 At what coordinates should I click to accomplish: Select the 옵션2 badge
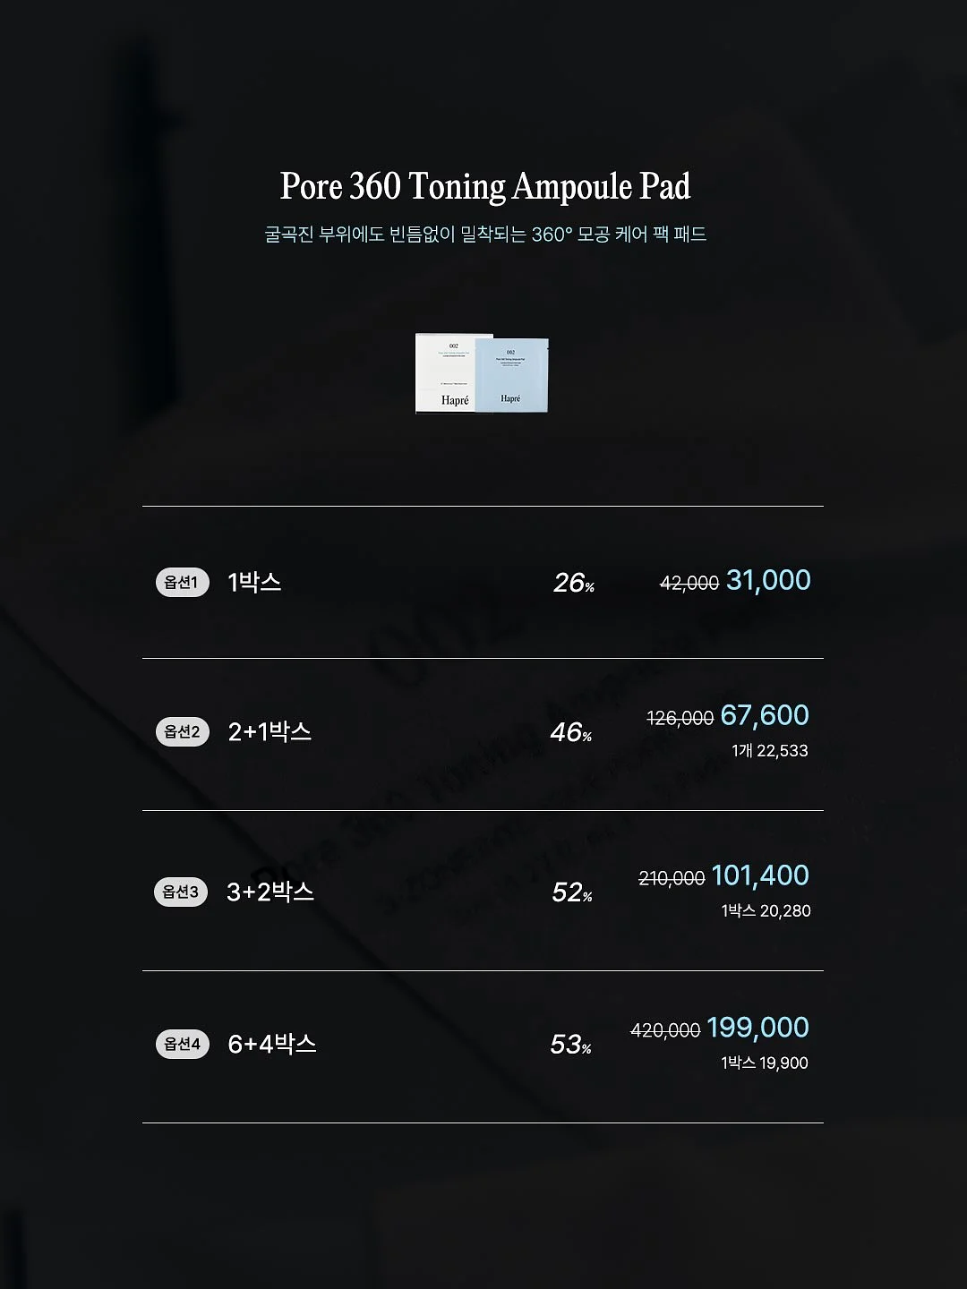[183, 731]
